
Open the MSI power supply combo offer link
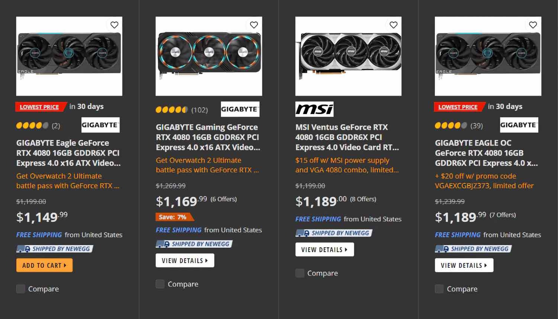[x=347, y=165]
